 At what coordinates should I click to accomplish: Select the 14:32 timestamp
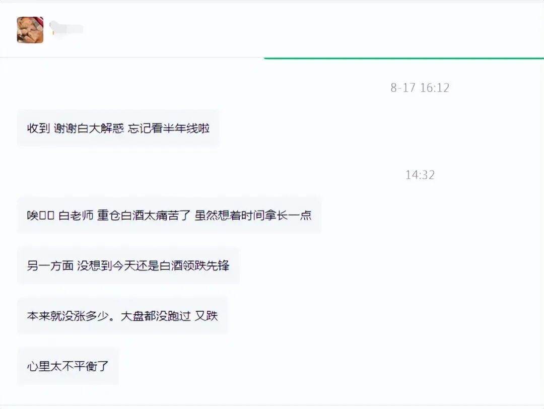420,175
